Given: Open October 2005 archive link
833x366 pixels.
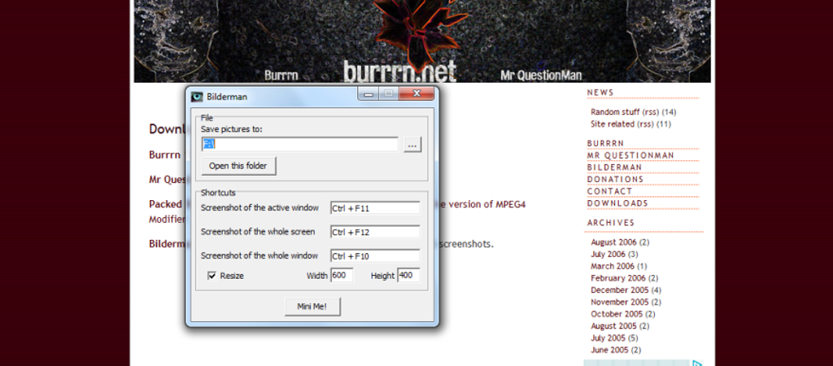Looking at the screenshot, I should click(x=617, y=315).
